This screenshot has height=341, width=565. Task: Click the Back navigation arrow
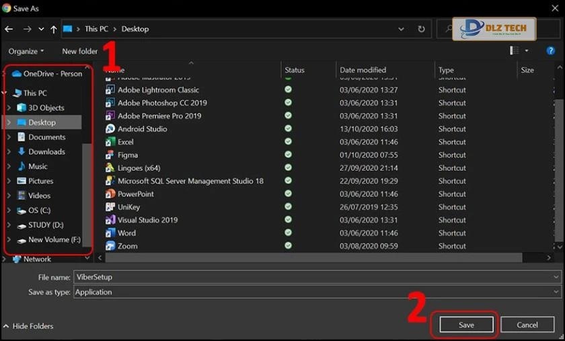pos(9,29)
